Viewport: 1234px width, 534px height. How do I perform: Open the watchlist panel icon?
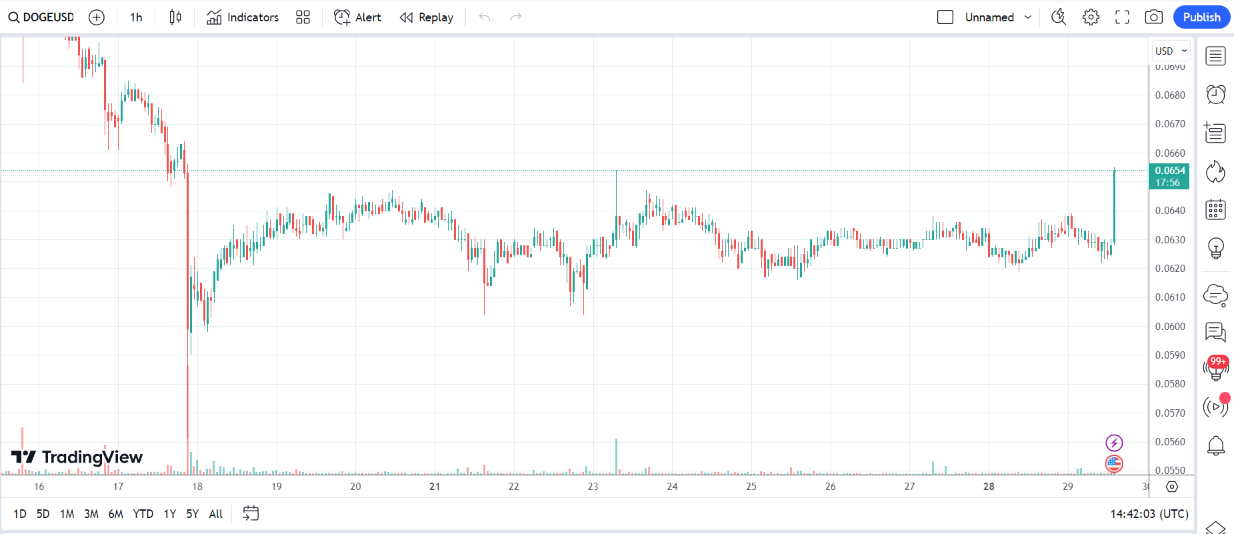pos(1215,56)
